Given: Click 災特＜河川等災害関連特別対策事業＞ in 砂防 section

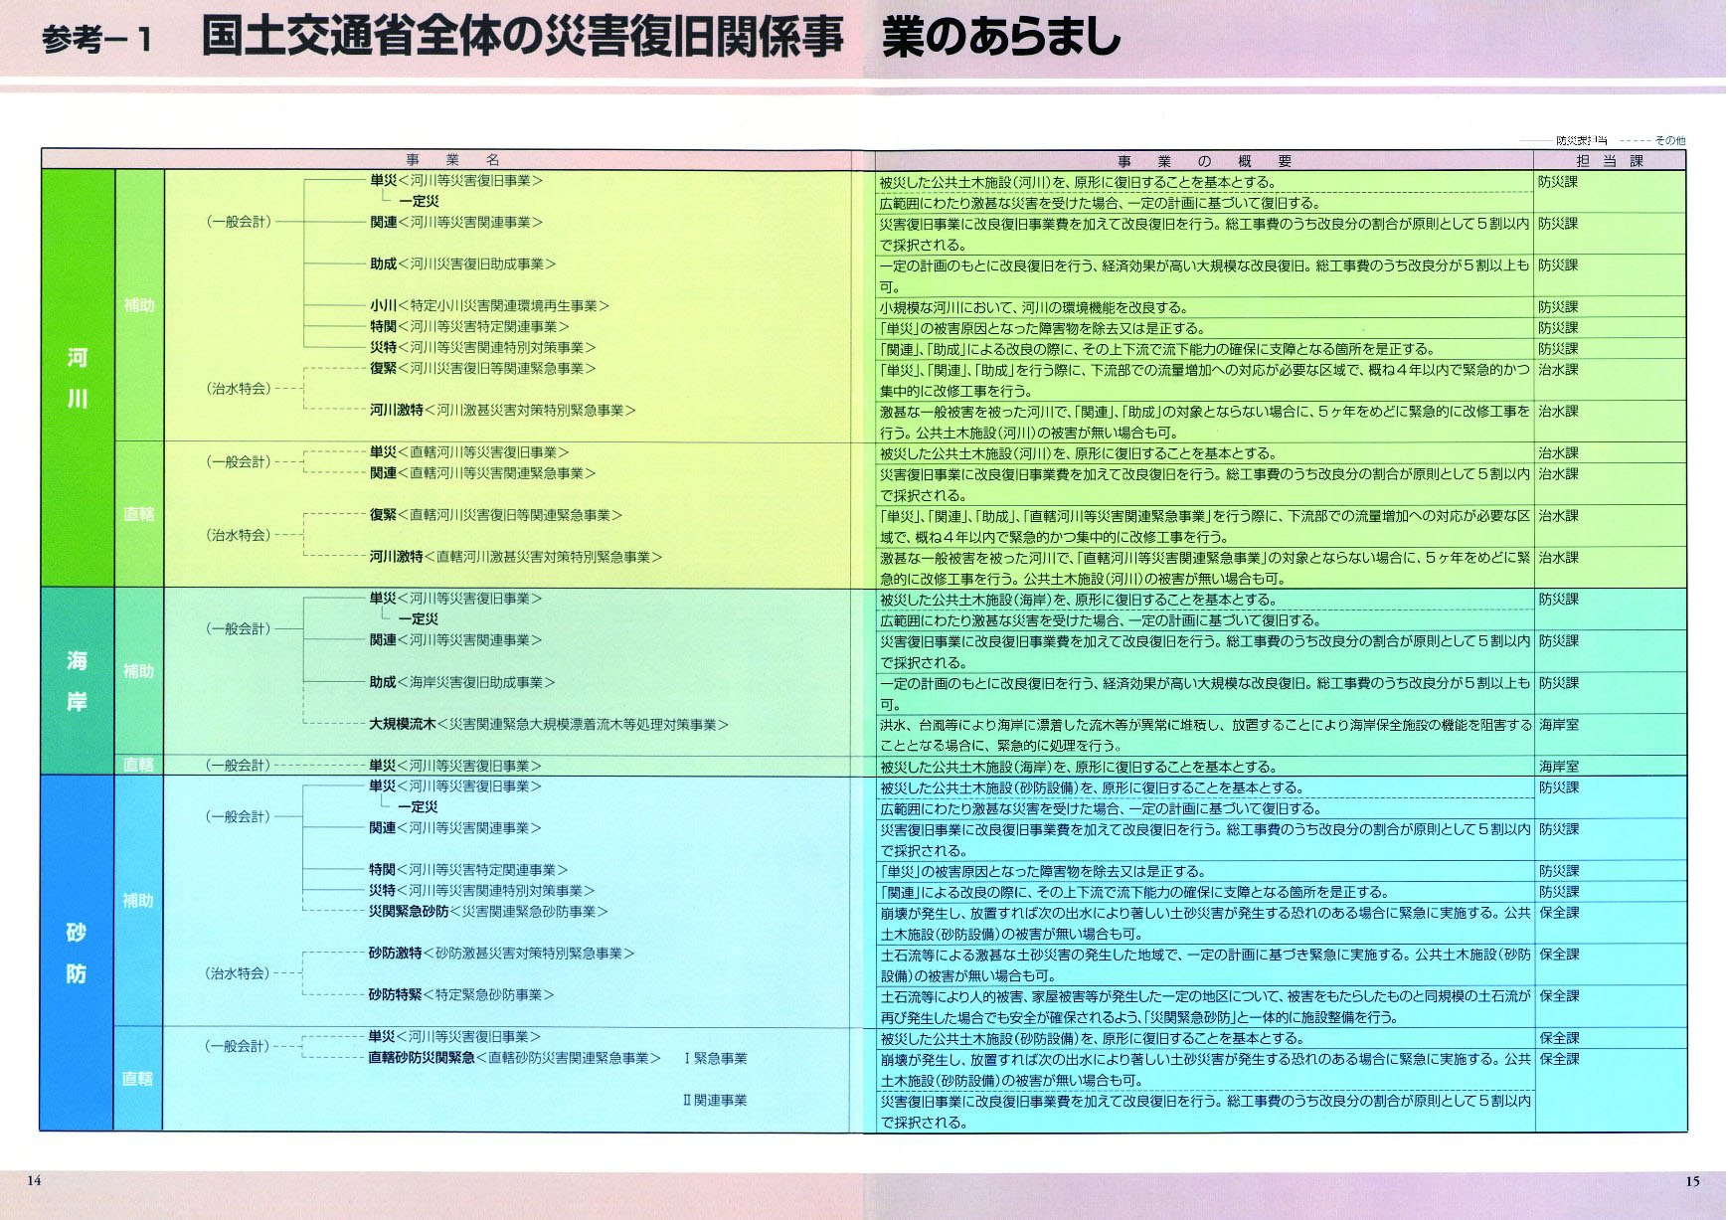Looking at the screenshot, I should click(x=481, y=891).
